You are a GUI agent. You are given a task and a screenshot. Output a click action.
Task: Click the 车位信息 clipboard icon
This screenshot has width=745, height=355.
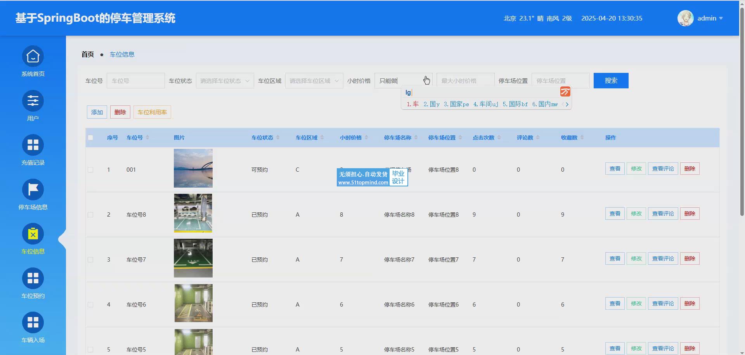(x=33, y=234)
